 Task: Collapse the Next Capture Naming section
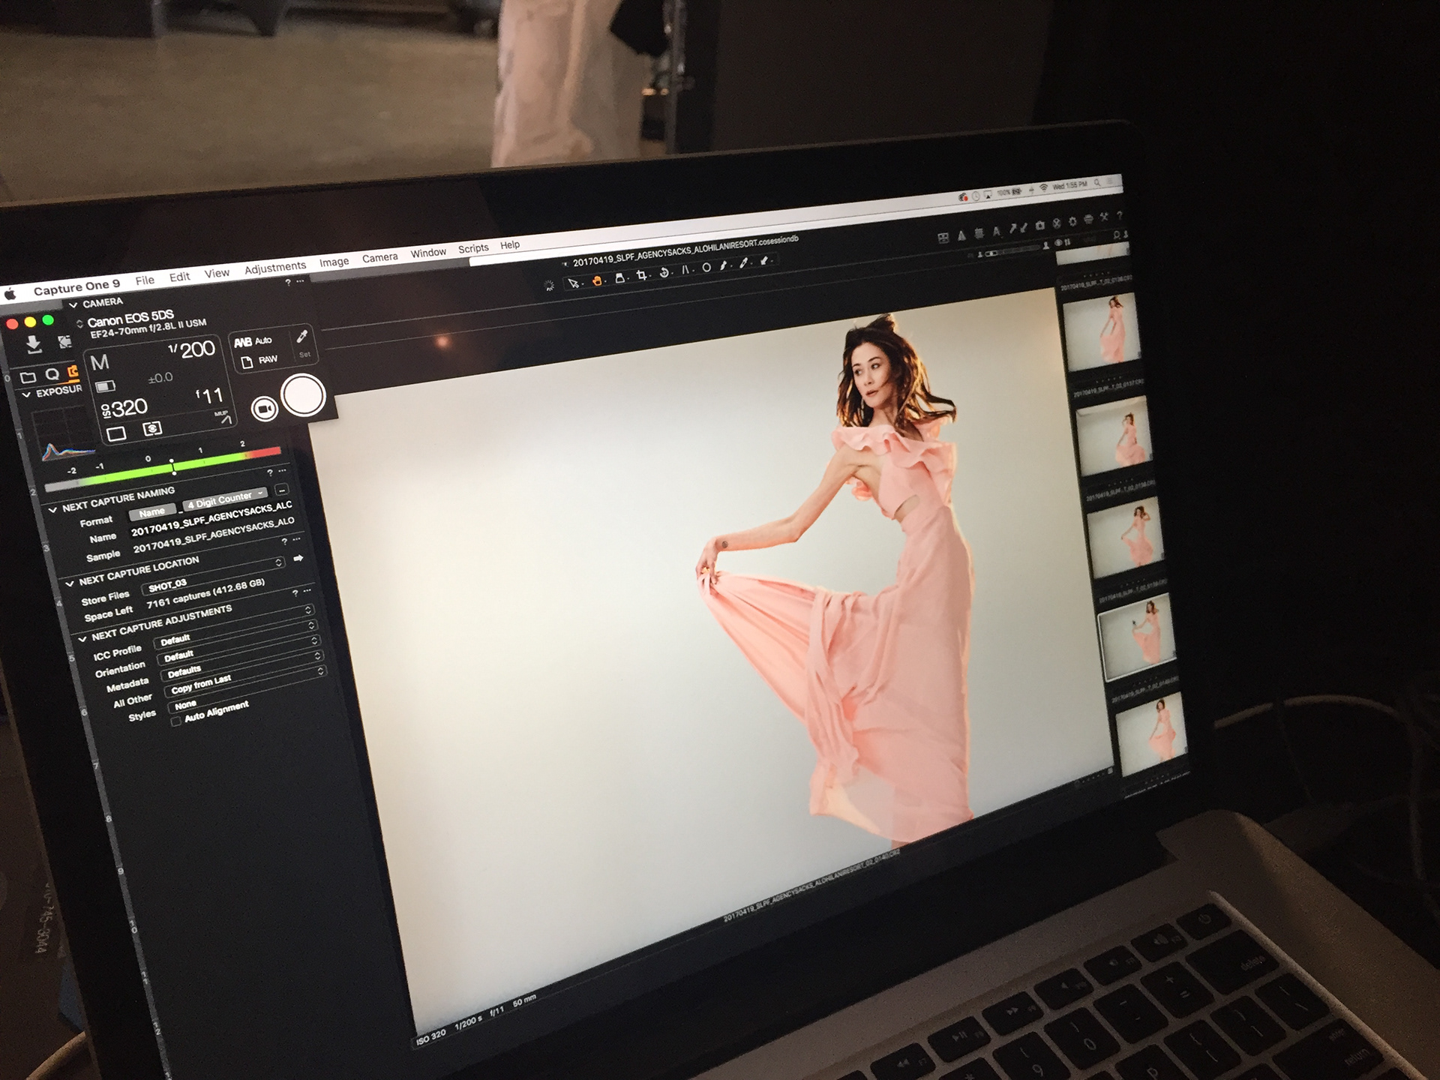click(52, 510)
